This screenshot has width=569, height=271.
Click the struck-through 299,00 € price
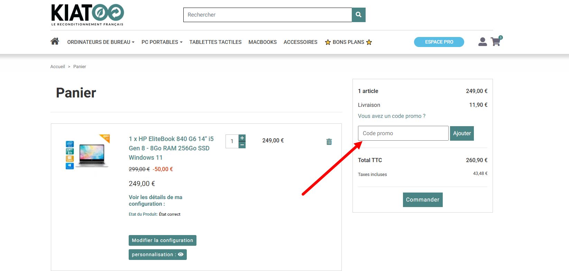pos(139,169)
